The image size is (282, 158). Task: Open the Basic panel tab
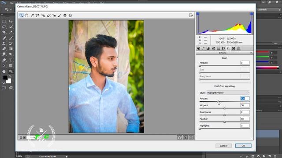[x=199, y=48]
